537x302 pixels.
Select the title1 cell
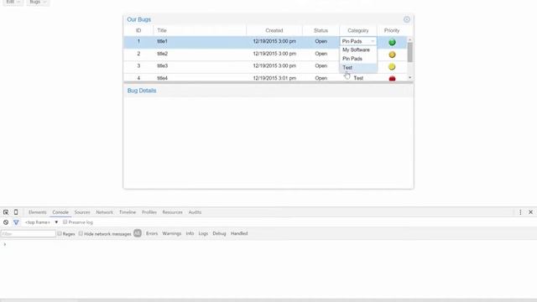[x=200, y=41]
